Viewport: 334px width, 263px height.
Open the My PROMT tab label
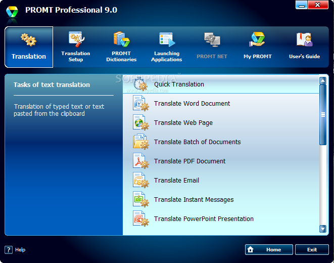coord(258,57)
